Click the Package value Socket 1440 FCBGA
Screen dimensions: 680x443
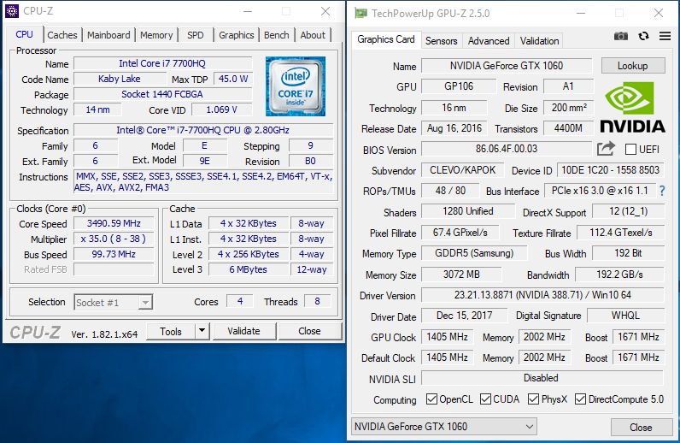[162, 94]
